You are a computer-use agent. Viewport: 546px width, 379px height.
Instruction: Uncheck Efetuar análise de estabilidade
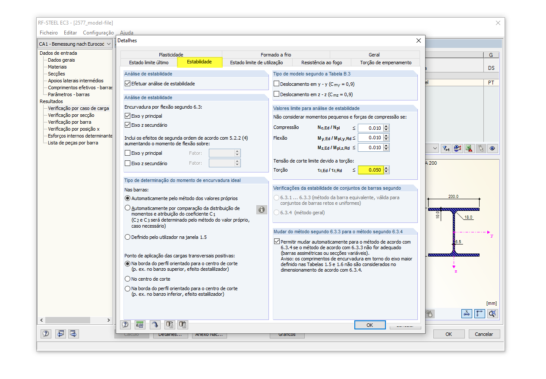pyautogui.click(x=127, y=84)
